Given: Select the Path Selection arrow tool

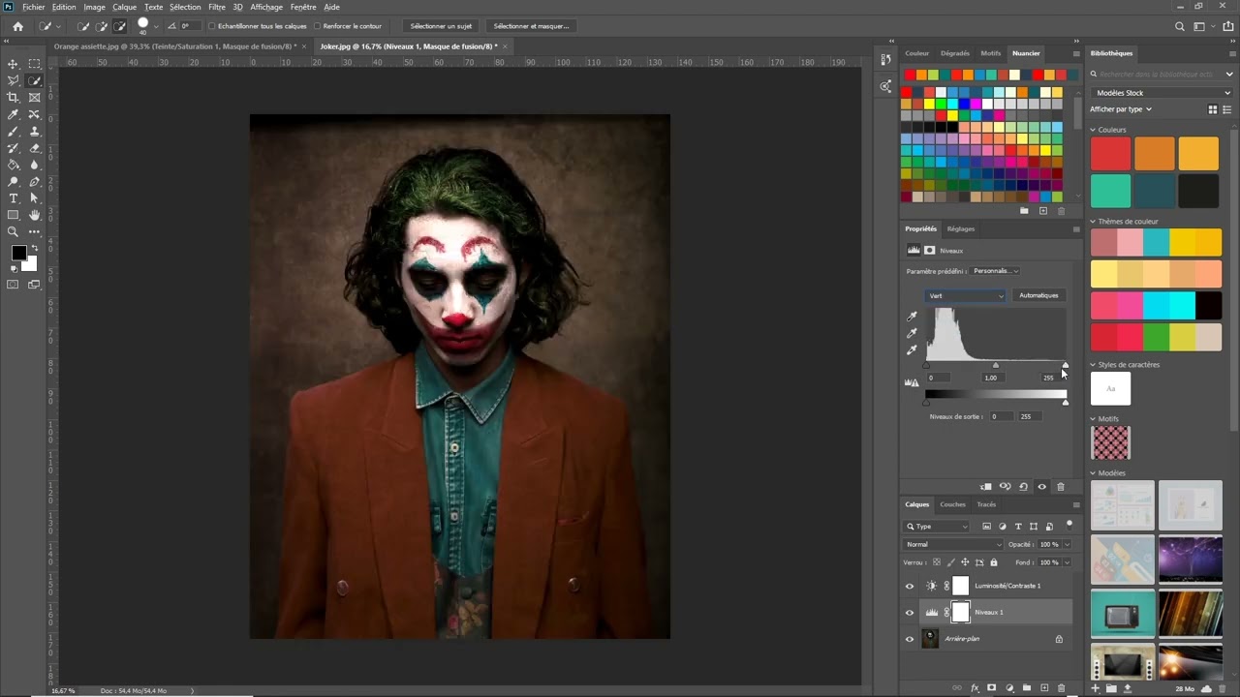Looking at the screenshot, I should point(34,198).
